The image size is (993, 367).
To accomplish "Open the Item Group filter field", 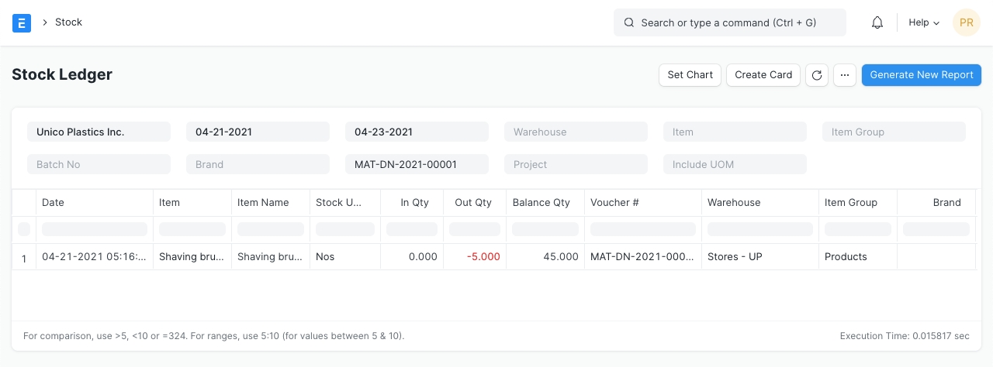I will point(894,132).
